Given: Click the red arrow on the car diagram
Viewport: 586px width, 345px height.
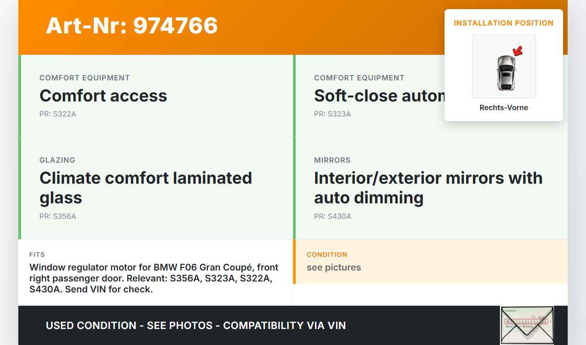Looking at the screenshot, I should tap(518, 51).
